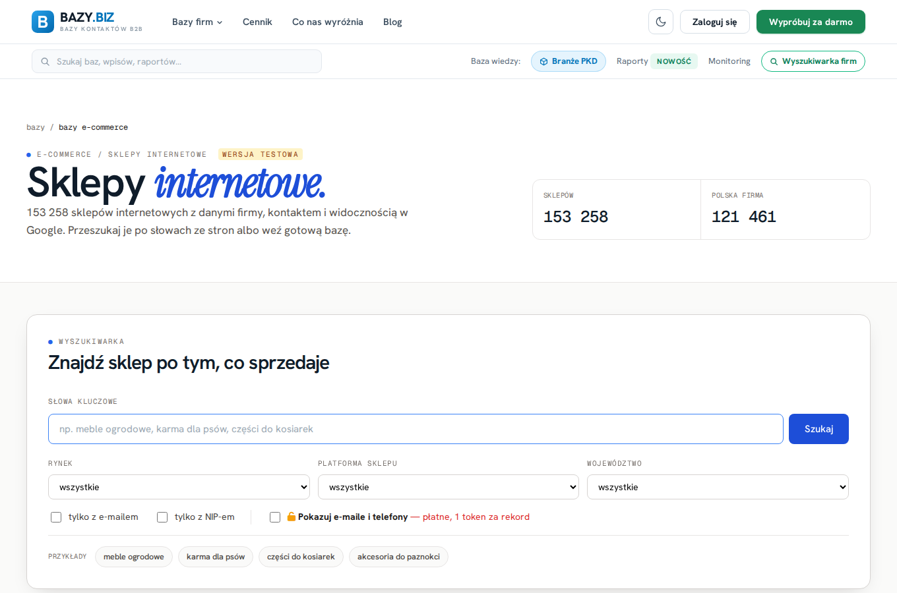
Task: Enable the 'tylko z e-mailem' checkbox
Action: [x=56, y=517]
